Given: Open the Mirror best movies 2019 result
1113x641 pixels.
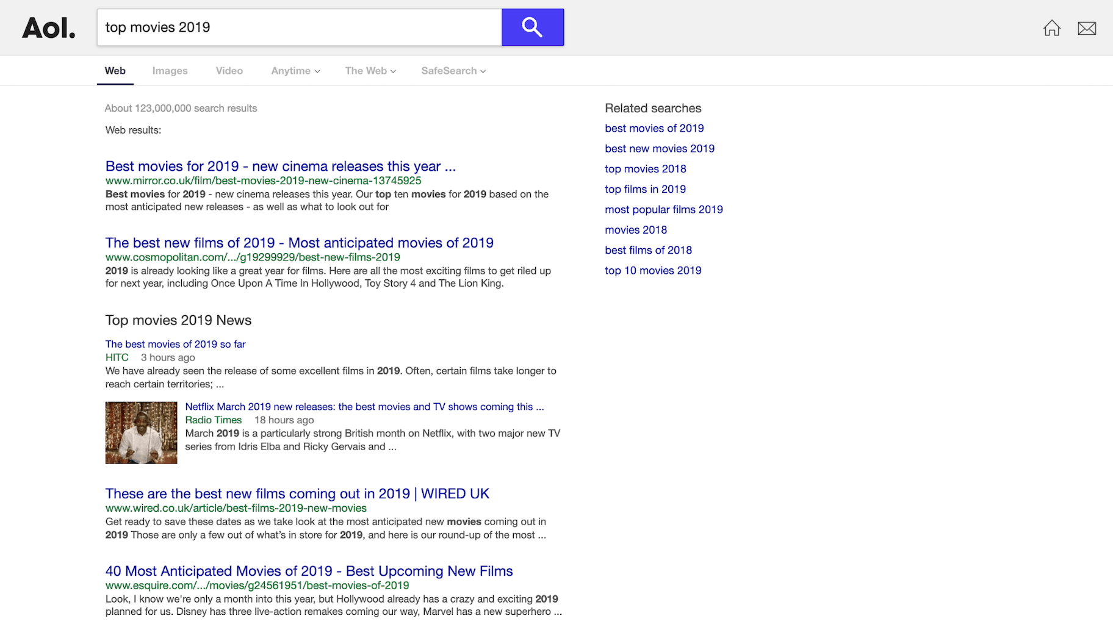Looking at the screenshot, I should point(280,167).
